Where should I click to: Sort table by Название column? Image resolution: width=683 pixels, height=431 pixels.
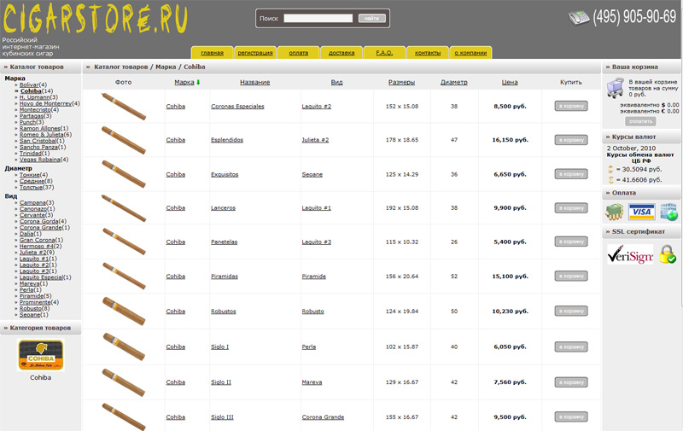pos(254,82)
